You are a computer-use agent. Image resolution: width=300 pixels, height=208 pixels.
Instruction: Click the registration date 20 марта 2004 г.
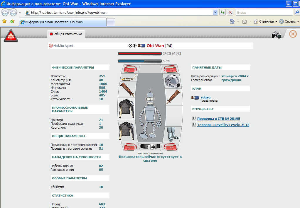click(235, 76)
